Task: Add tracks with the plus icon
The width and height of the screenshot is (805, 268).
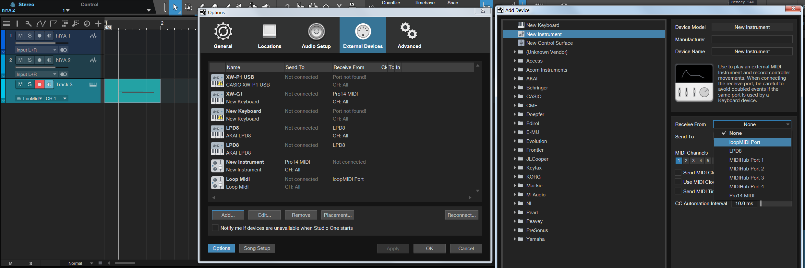Action: 98,24
